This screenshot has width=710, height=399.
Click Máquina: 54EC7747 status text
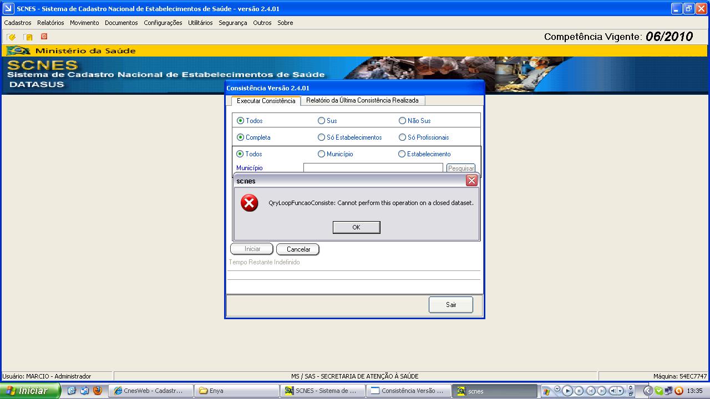pos(680,376)
